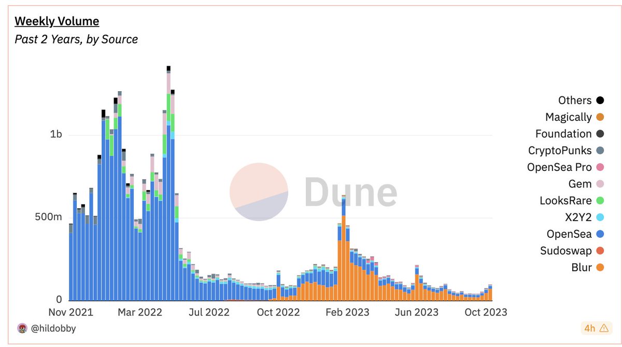The image size is (622, 347).
Task: Click the black Others color dot
Action: 600,100
